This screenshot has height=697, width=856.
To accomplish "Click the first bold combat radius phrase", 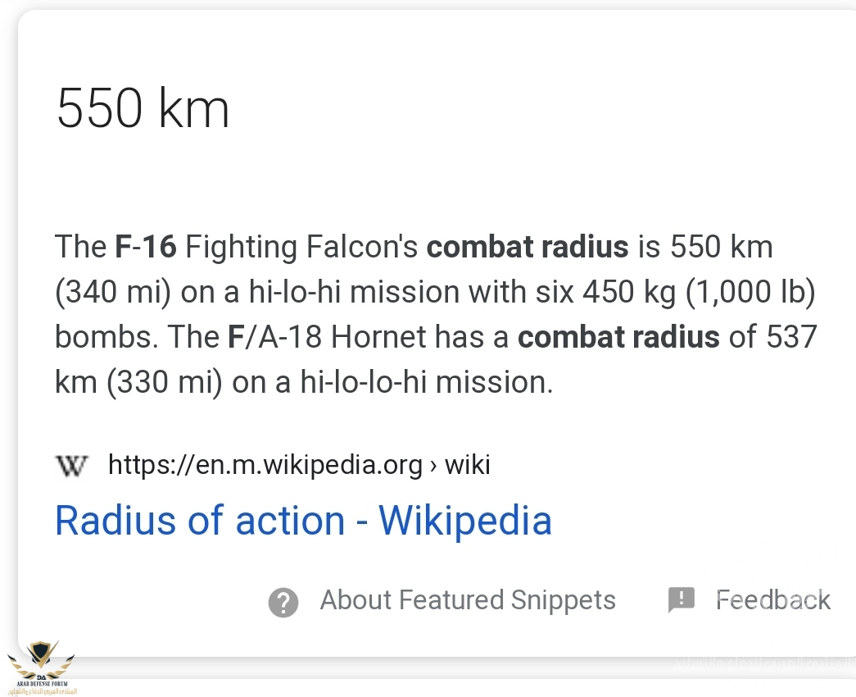I will pos(528,247).
